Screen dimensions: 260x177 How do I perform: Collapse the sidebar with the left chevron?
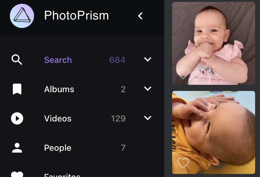coord(140,16)
